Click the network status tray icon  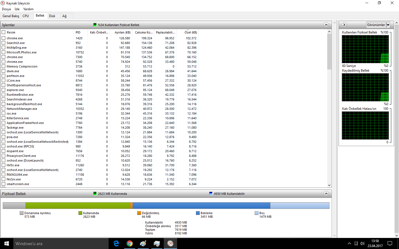(356, 243)
